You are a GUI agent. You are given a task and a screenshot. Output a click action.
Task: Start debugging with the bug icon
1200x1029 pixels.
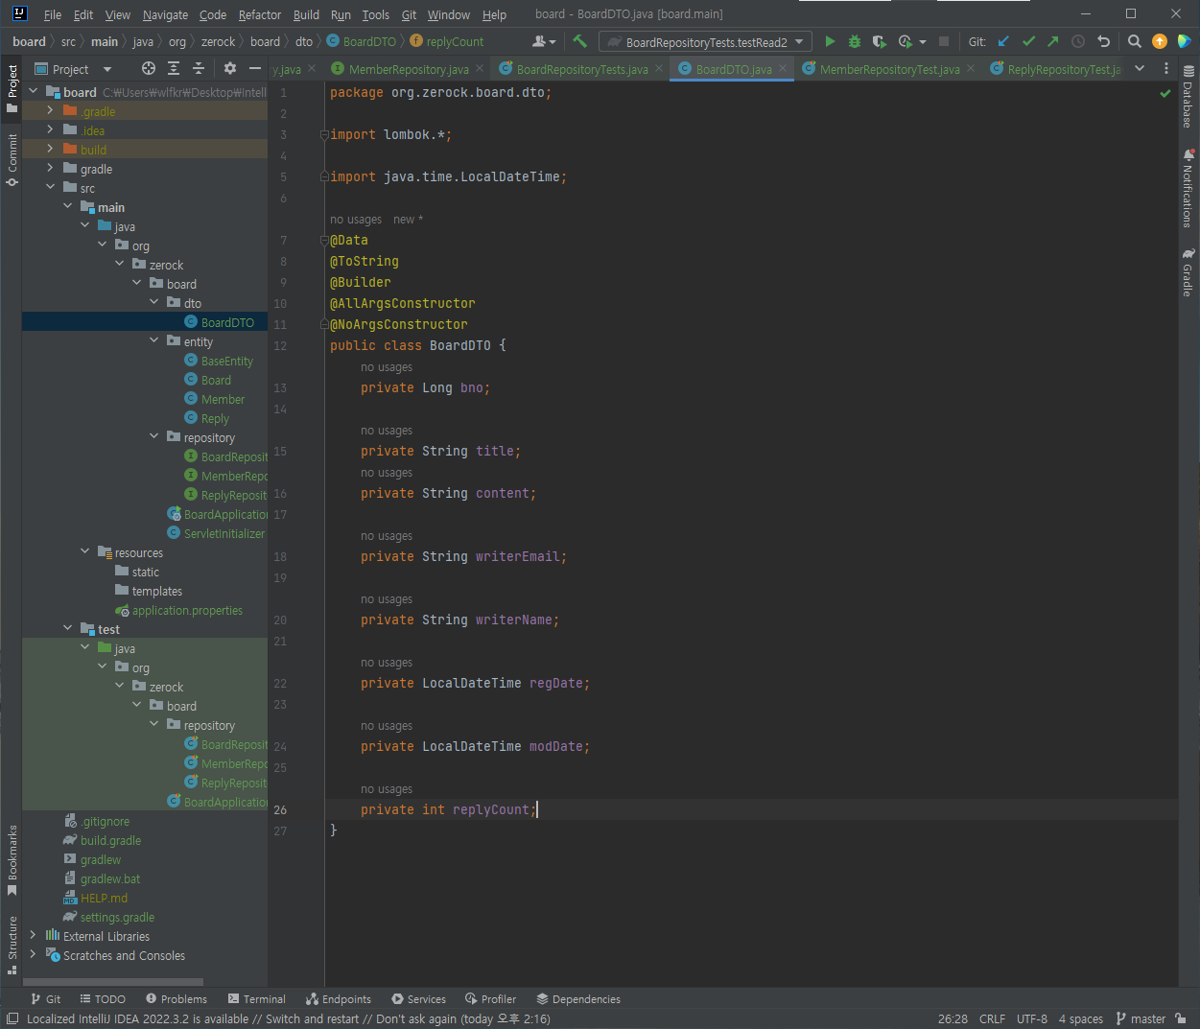pos(855,41)
